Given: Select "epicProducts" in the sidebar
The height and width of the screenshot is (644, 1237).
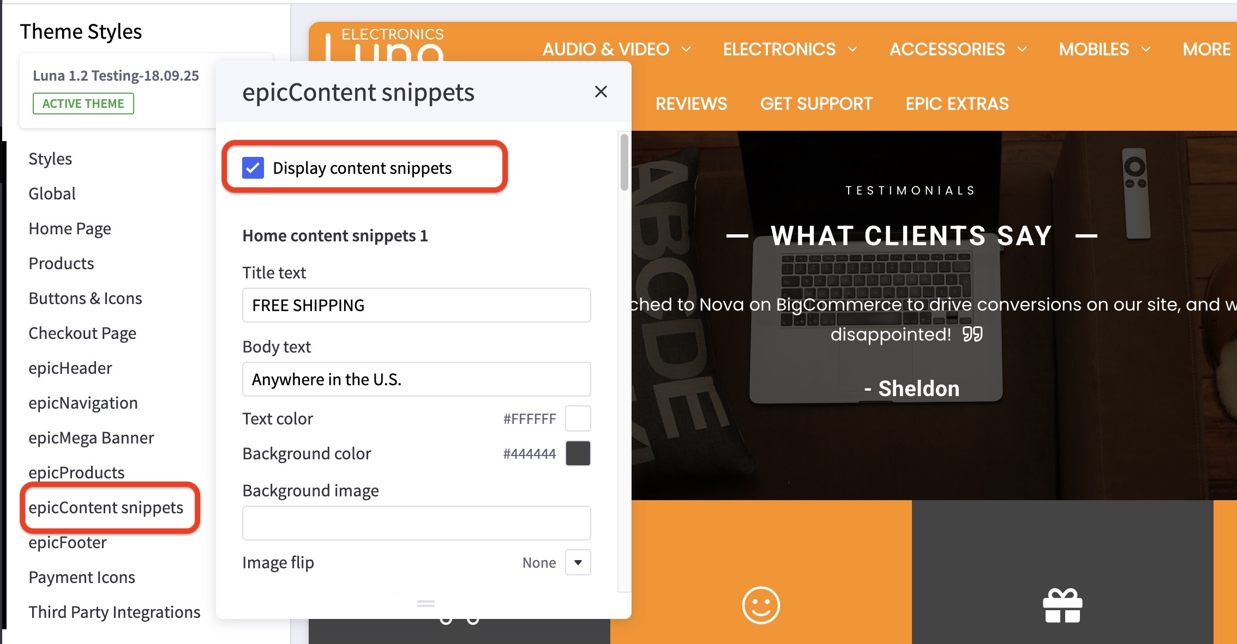Looking at the screenshot, I should [x=76, y=472].
